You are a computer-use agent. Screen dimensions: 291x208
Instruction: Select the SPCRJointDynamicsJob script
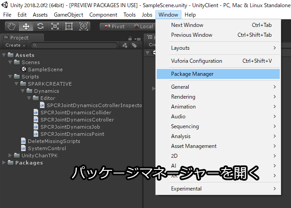tap(67, 127)
